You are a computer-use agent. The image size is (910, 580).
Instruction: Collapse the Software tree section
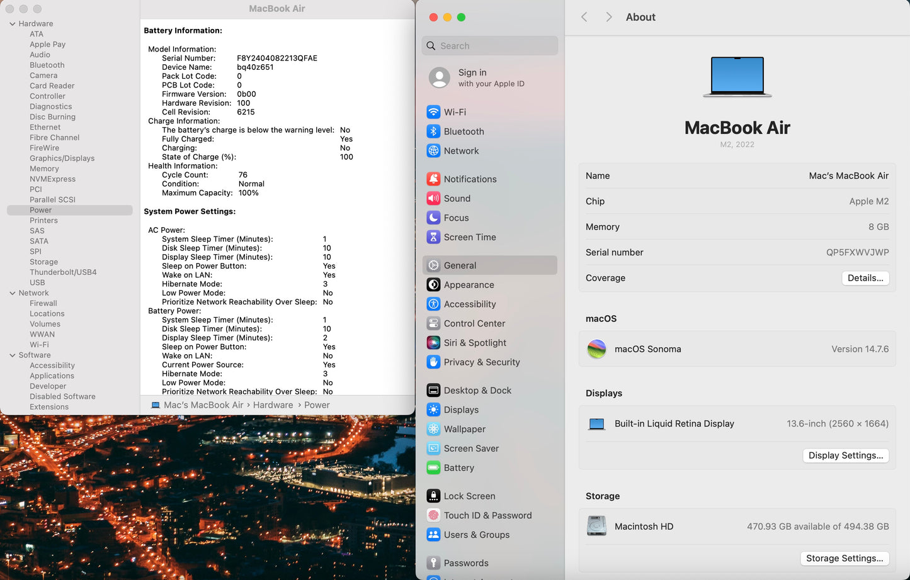coord(12,355)
